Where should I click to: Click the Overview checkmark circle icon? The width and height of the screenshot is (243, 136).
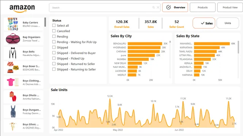point(169,7)
